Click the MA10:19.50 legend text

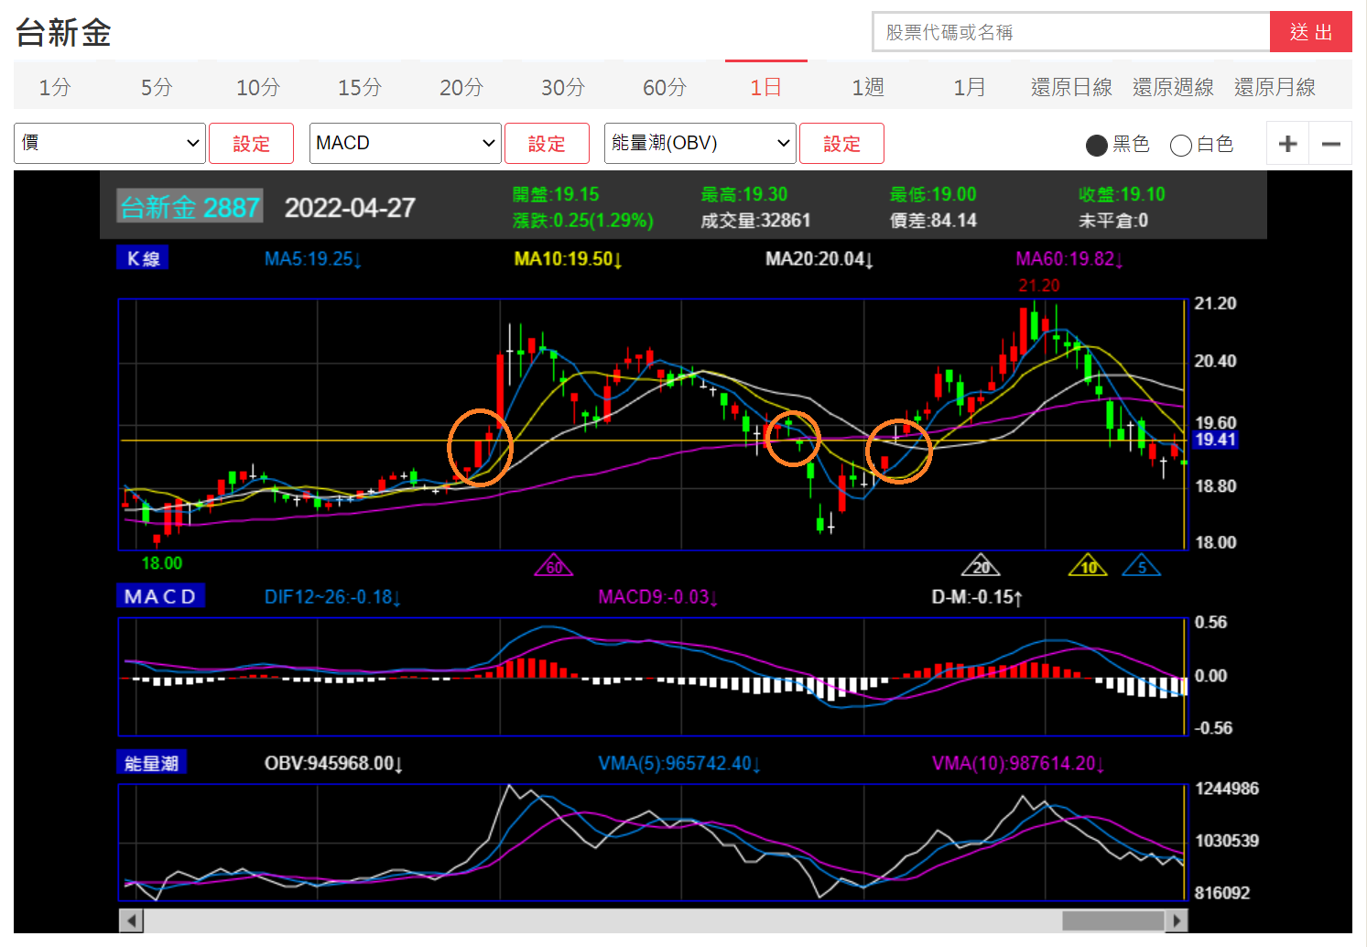(569, 259)
